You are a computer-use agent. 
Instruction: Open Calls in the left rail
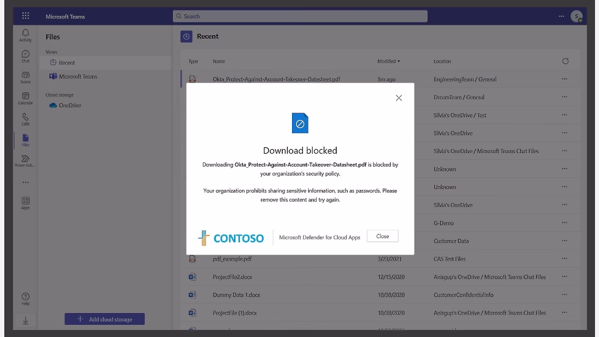pos(25,119)
